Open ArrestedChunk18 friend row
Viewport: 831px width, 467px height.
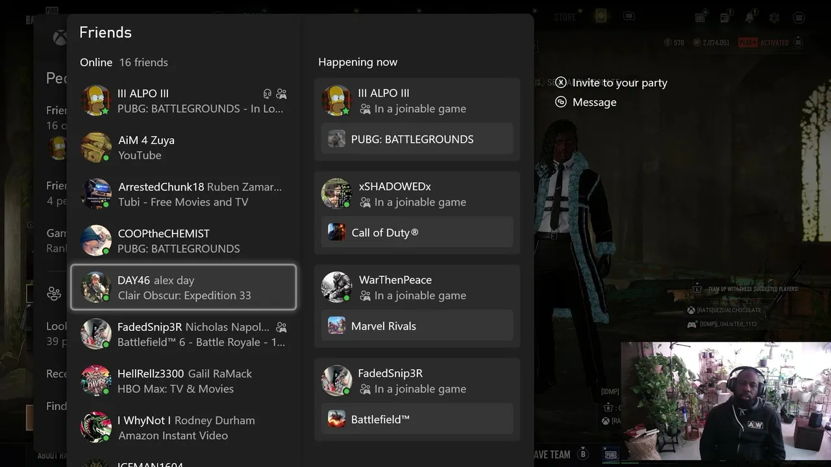click(183, 194)
